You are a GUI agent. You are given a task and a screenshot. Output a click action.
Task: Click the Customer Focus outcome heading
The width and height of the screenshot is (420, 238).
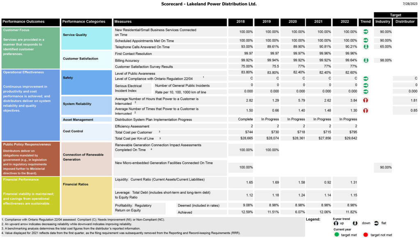[x=16, y=30]
